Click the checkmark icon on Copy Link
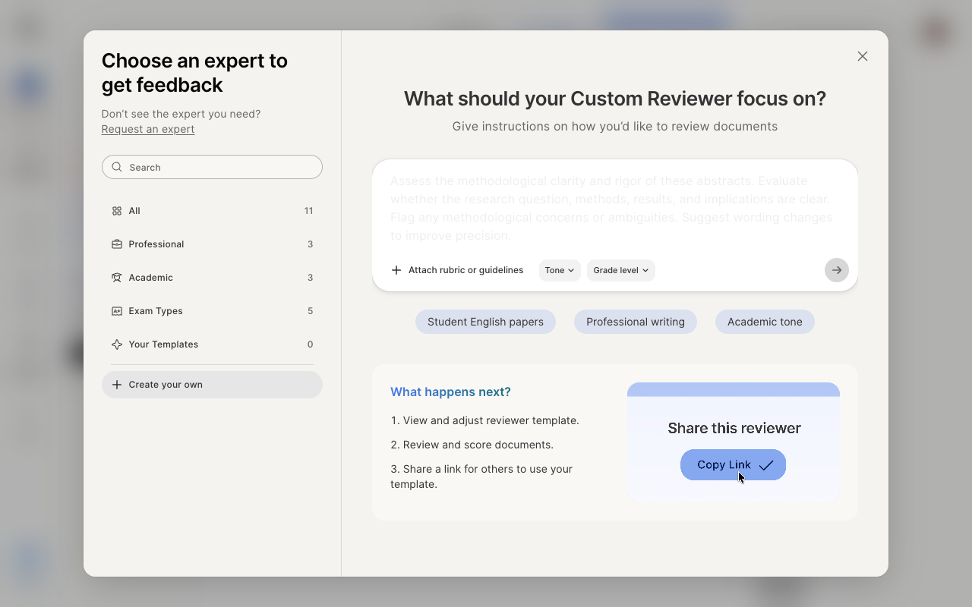This screenshot has width=972, height=607. tap(765, 465)
